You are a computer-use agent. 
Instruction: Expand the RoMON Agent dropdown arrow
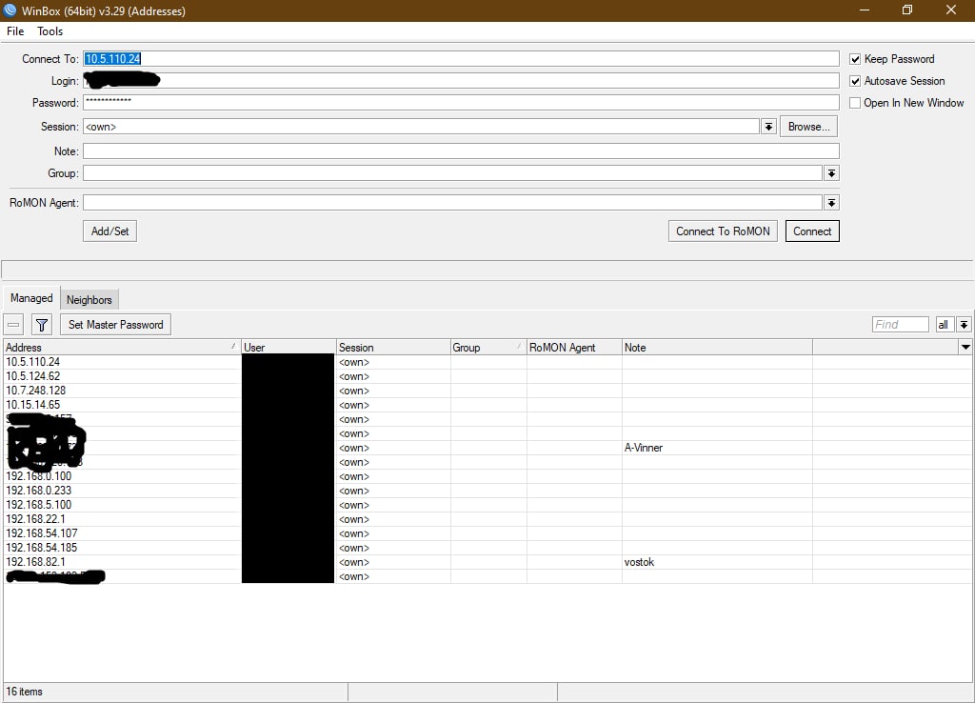click(831, 203)
